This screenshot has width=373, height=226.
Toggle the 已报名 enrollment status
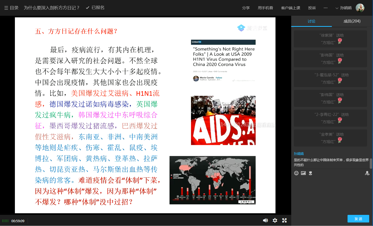[95, 8]
